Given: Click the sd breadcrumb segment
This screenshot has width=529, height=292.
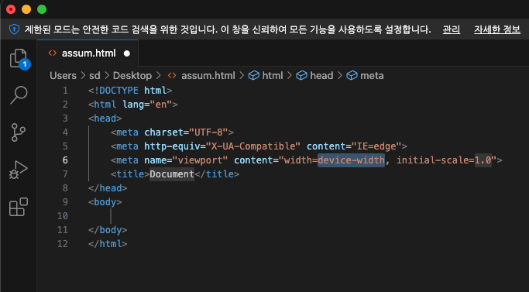Looking at the screenshot, I should tap(94, 75).
